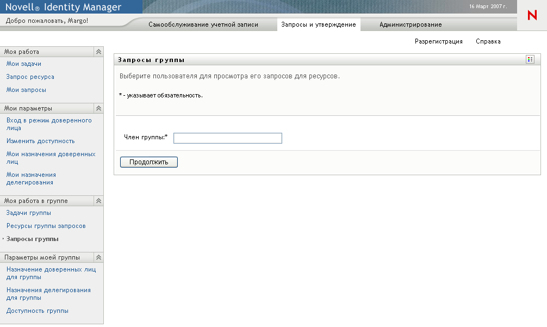The image size is (547, 327).
Task: Collapse the Моя работа section
Action: [x=98, y=51]
